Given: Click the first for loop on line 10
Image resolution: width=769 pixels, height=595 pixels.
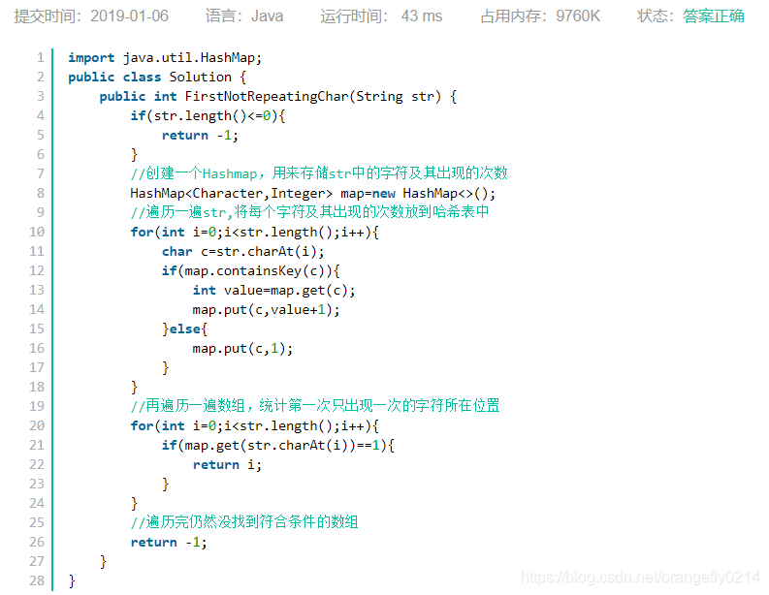Looking at the screenshot, I should click(x=254, y=232).
